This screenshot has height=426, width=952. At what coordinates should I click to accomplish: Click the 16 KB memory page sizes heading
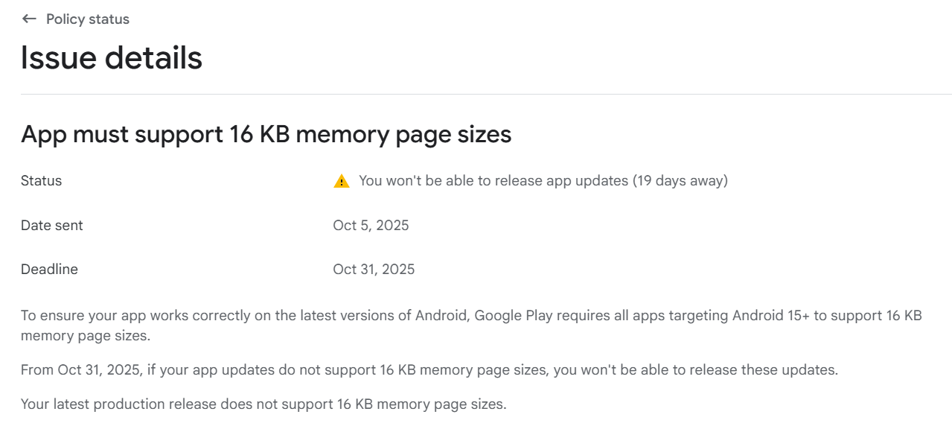(x=266, y=134)
